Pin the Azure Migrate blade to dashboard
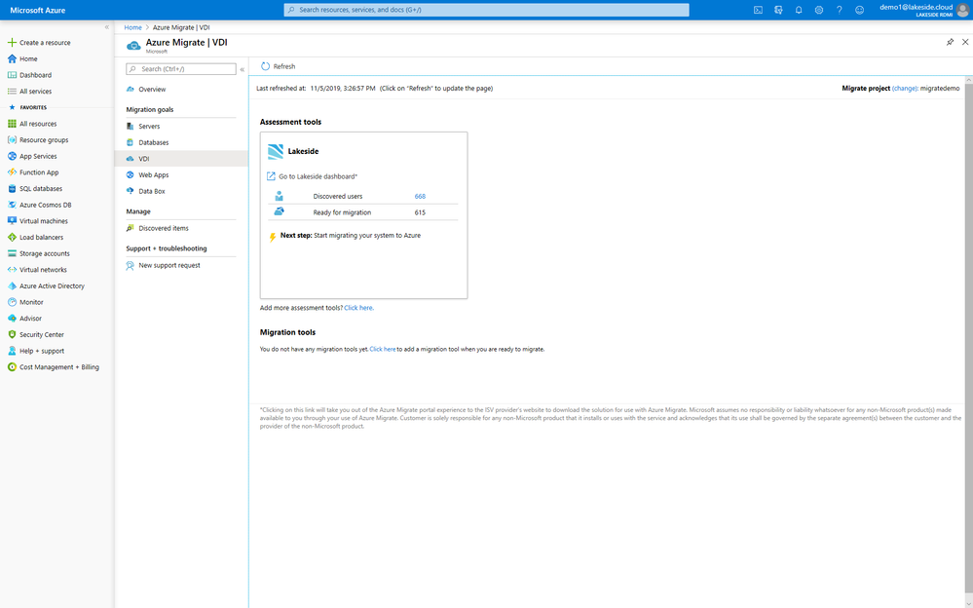 (x=950, y=42)
